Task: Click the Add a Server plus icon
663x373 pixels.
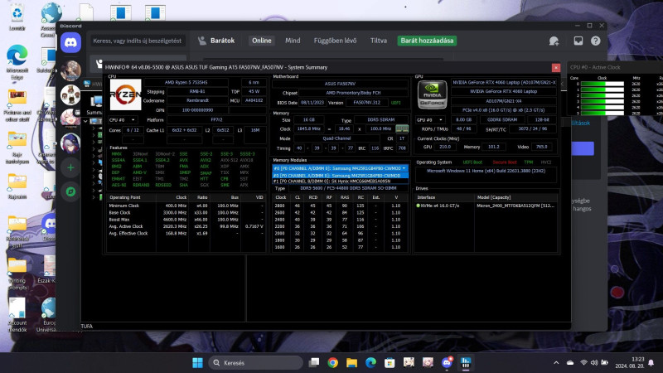Action: pyautogui.click(x=70, y=167)
